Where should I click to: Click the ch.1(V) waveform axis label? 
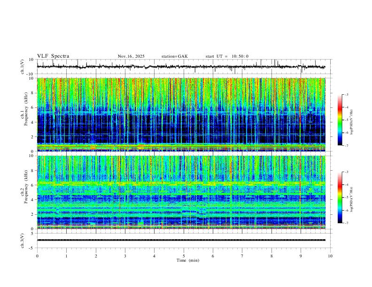pos(23,67)
